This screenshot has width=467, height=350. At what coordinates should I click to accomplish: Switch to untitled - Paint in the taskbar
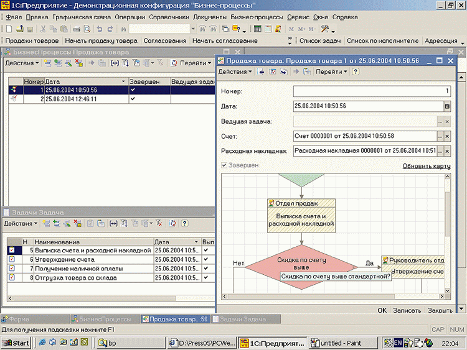(x=342, y=343)
